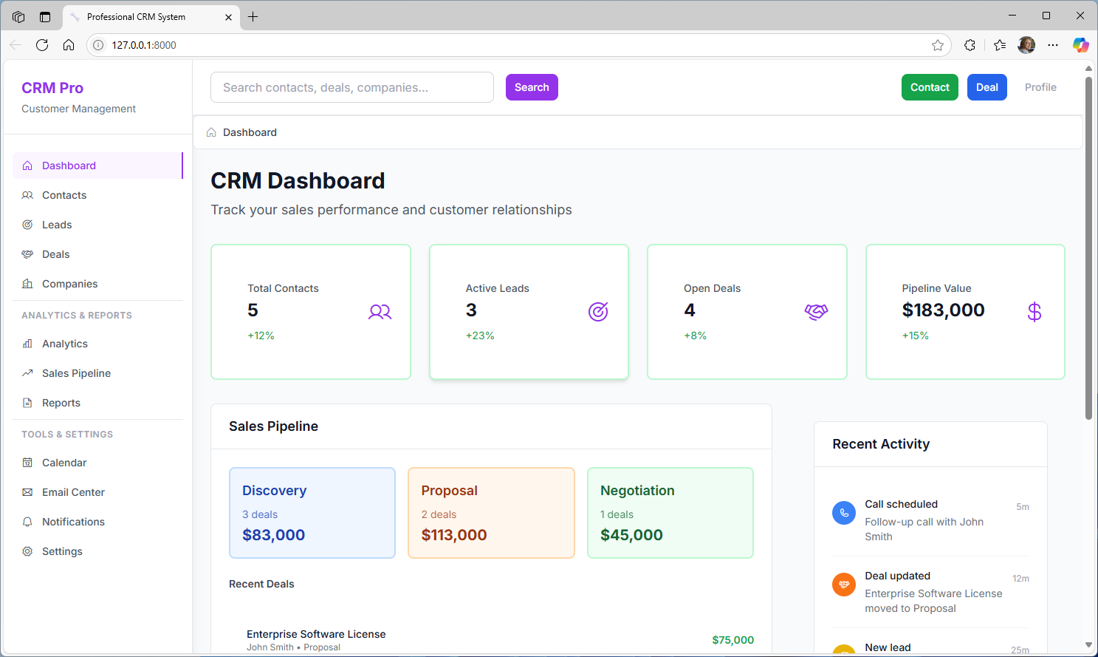
Task: Select Analytics under Analytics & Reports
Action: click(97, 344)
